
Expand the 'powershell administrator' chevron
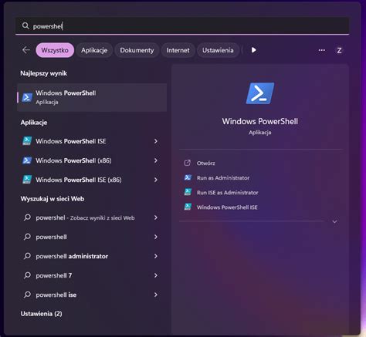tap(156, 256)
